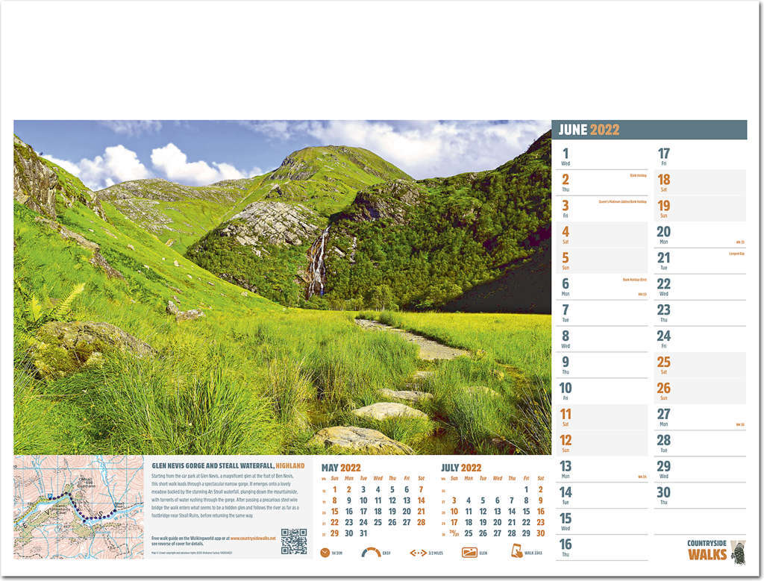Open the www.countrysidewalks.net link
The height and width of the screenshot is (581, 764).
[x=252, y=538]
